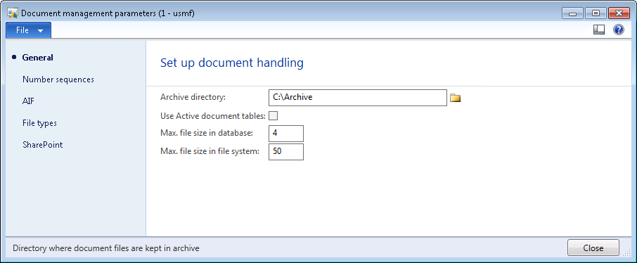The width and height of the screenshot is (637, 263).
Task: Click Max. file size in database field
Action: (286, 134)
